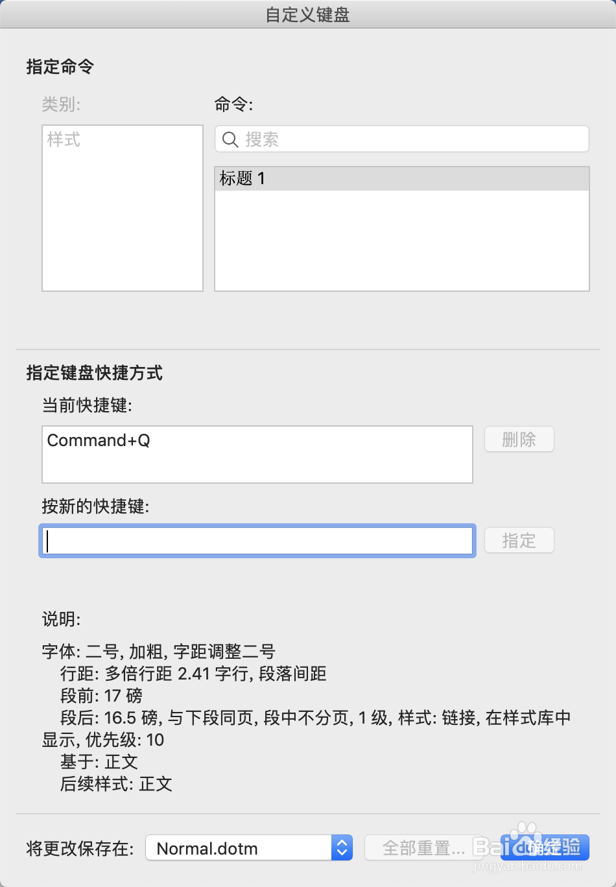The image size is (616, 887).
Task: Click the 指定命令 section heading
Action: click(60, 67)
